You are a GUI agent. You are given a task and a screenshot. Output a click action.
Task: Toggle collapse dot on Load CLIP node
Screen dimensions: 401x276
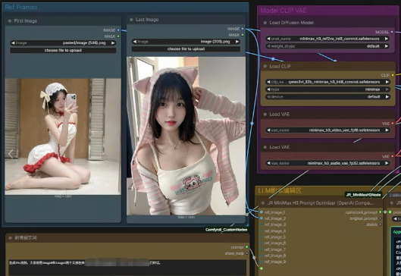point(265,66)
